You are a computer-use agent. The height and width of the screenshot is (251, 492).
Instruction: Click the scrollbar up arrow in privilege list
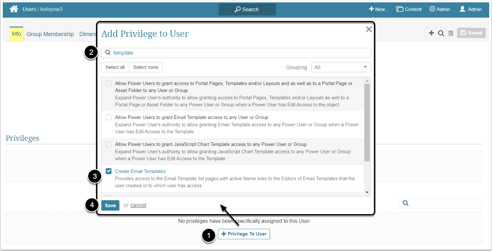coord(367,80)
